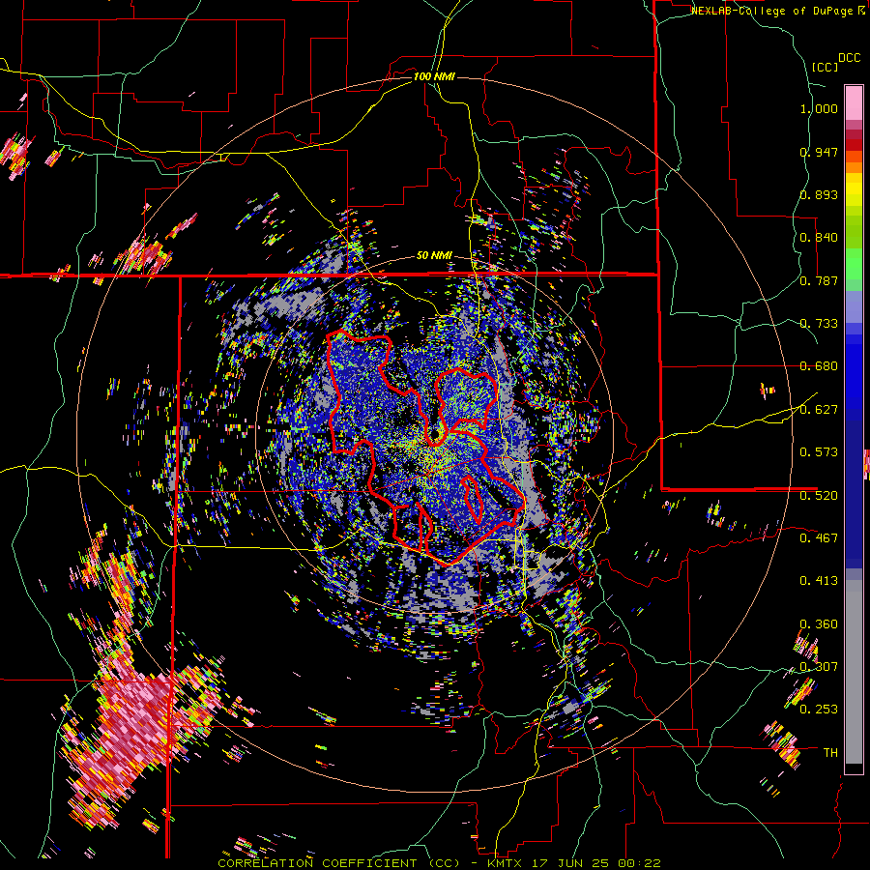
Task: Click the 0.680 value on the color scale
Action: [x=819, y=366]
